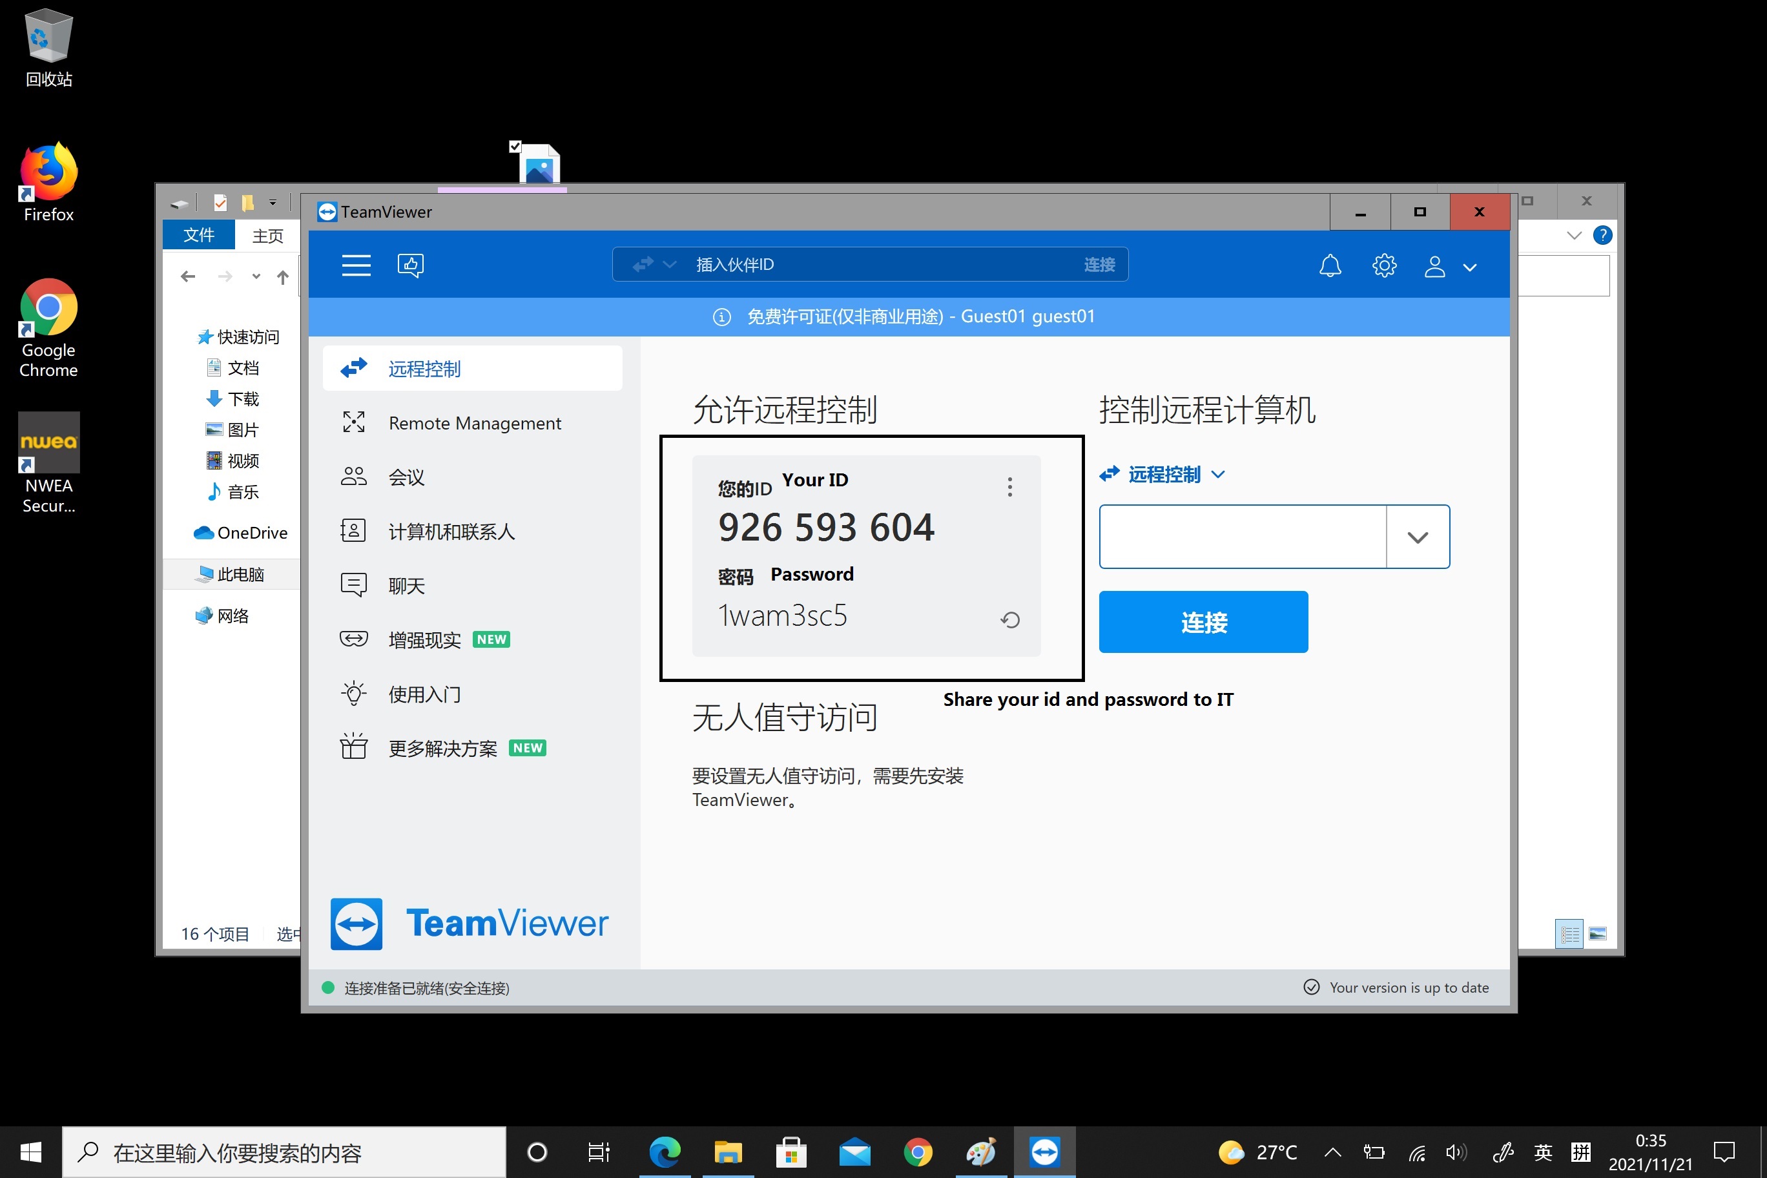Image resolution: width=1767 pixels, height=1178 pixels.
Task: Click 连接 in the top partner bar
Action: 1099,264
